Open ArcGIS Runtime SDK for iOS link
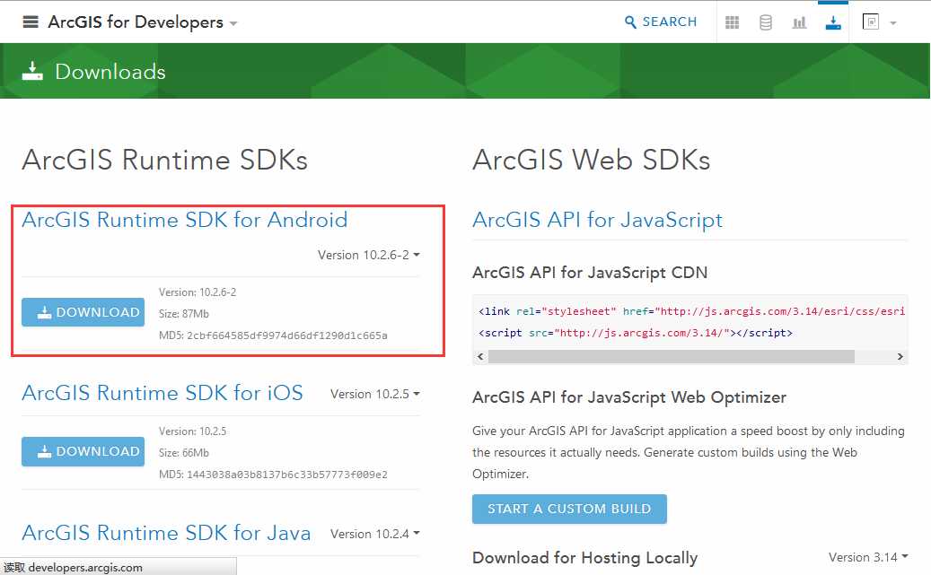This screenshot has height=575, width=931. point(162,393)
